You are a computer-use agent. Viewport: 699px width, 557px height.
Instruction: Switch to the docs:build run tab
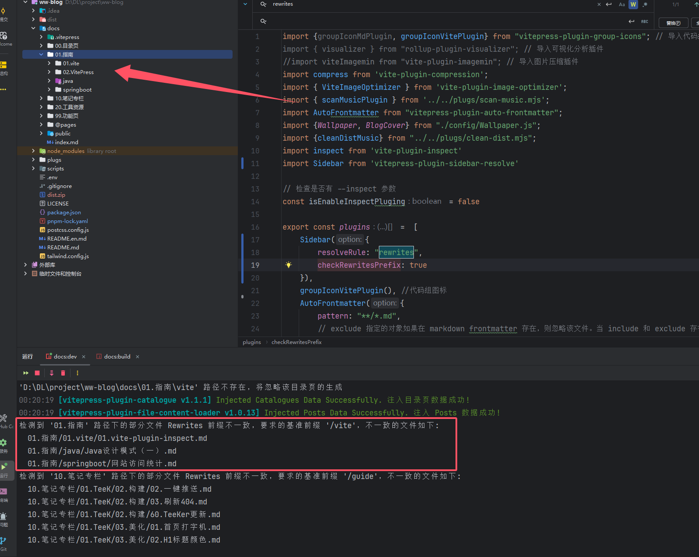(x=117, y=356)
